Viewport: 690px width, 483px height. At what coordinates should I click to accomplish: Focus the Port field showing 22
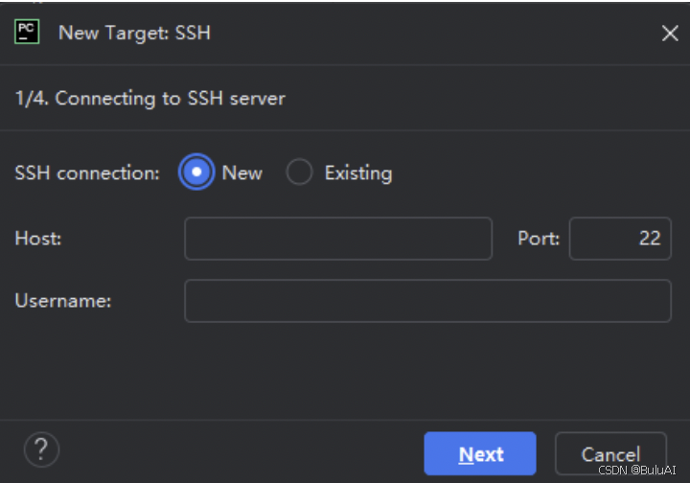point(620,239)
